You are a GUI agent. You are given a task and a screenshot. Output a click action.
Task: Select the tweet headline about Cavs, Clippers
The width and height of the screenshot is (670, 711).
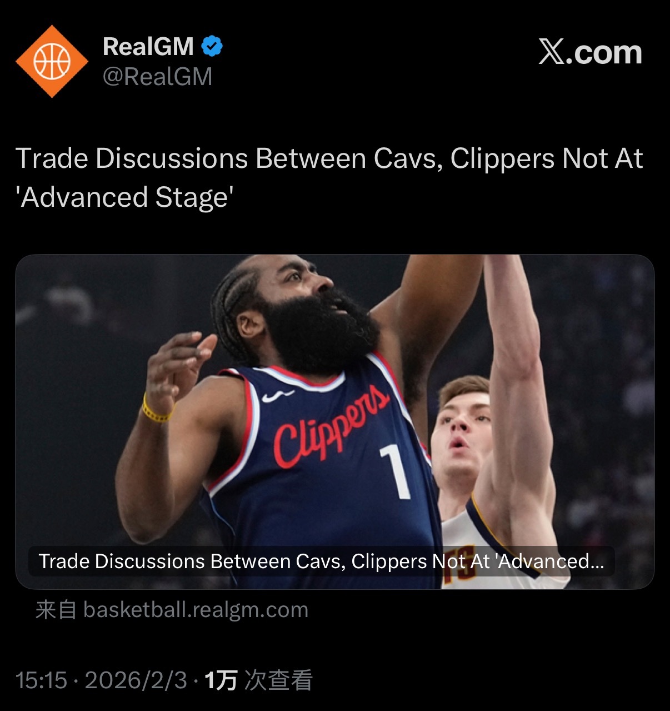(x=329, y=178)
